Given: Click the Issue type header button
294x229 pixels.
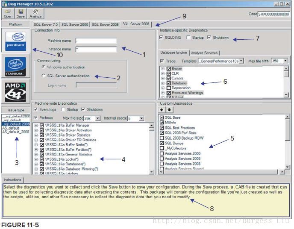Looking at the screenshot, I should click(x=15, y=110).
